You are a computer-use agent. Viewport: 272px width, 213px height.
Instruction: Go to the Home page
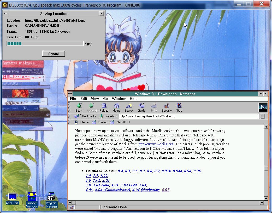click(x=116, y=107)
